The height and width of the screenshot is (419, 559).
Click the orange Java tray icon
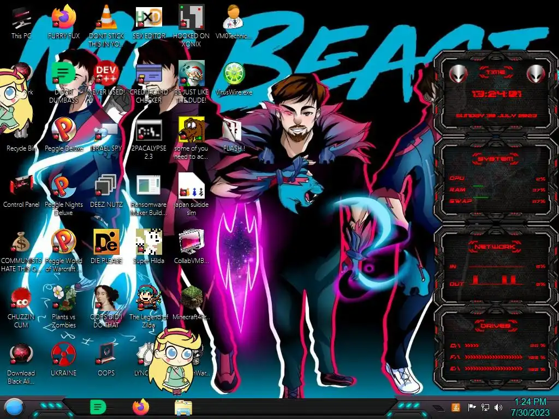click(x=456, y=407)
